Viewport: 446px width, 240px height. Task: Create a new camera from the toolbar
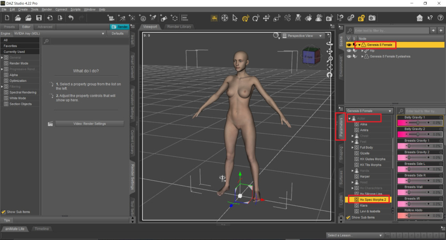tap(111, 18)
